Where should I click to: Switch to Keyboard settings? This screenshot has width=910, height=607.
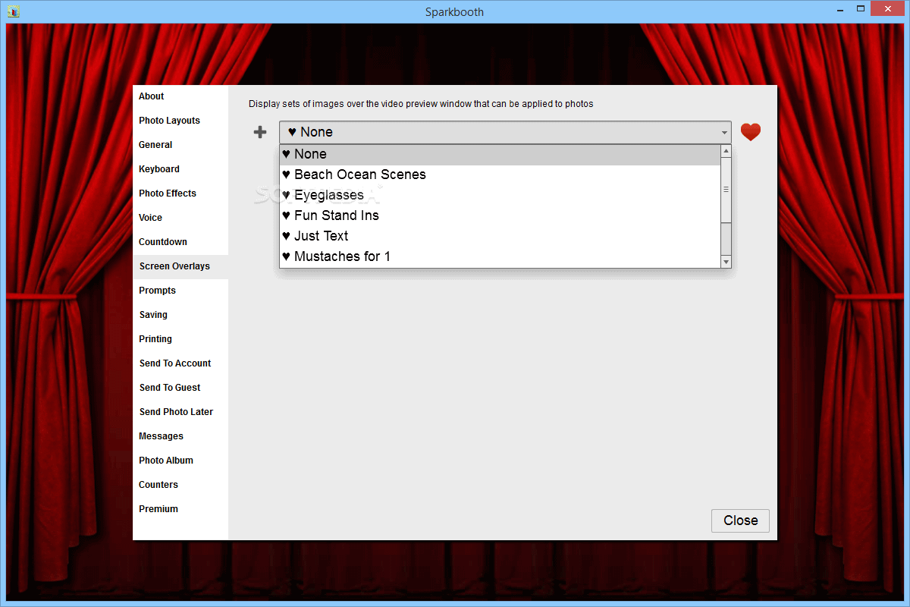click(x=180, y=169)
